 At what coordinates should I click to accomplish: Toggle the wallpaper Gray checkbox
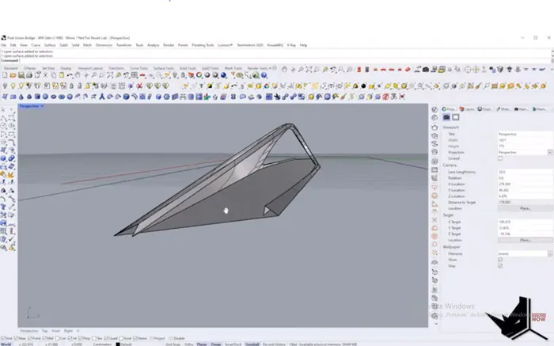(x=500, y=266)
